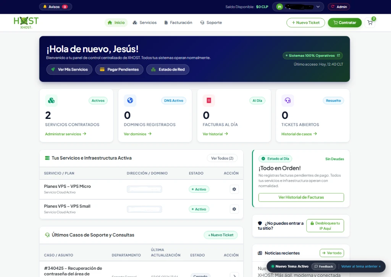Click Activo status of VPS Small
Viewport: 391px width, 277px height.
point(199,209)
